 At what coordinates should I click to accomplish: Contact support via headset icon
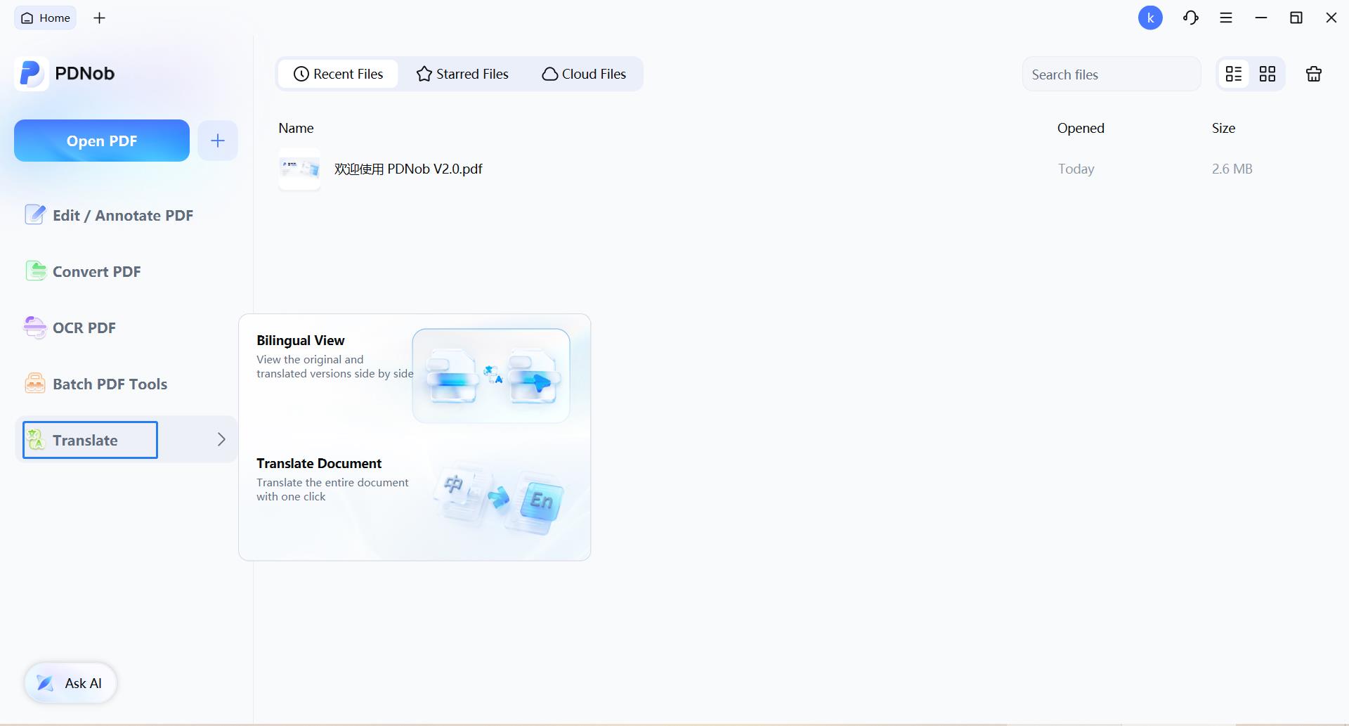[x=1190, y=18]
